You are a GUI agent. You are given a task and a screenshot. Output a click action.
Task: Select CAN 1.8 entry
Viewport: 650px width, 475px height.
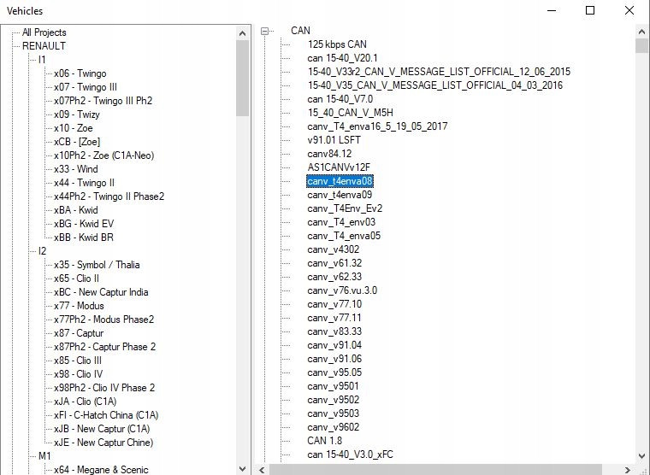(325, 441)
